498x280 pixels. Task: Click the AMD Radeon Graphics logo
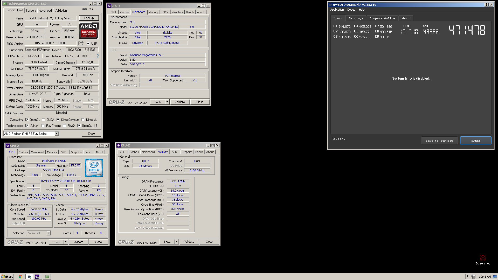click(x=89, y=31)
